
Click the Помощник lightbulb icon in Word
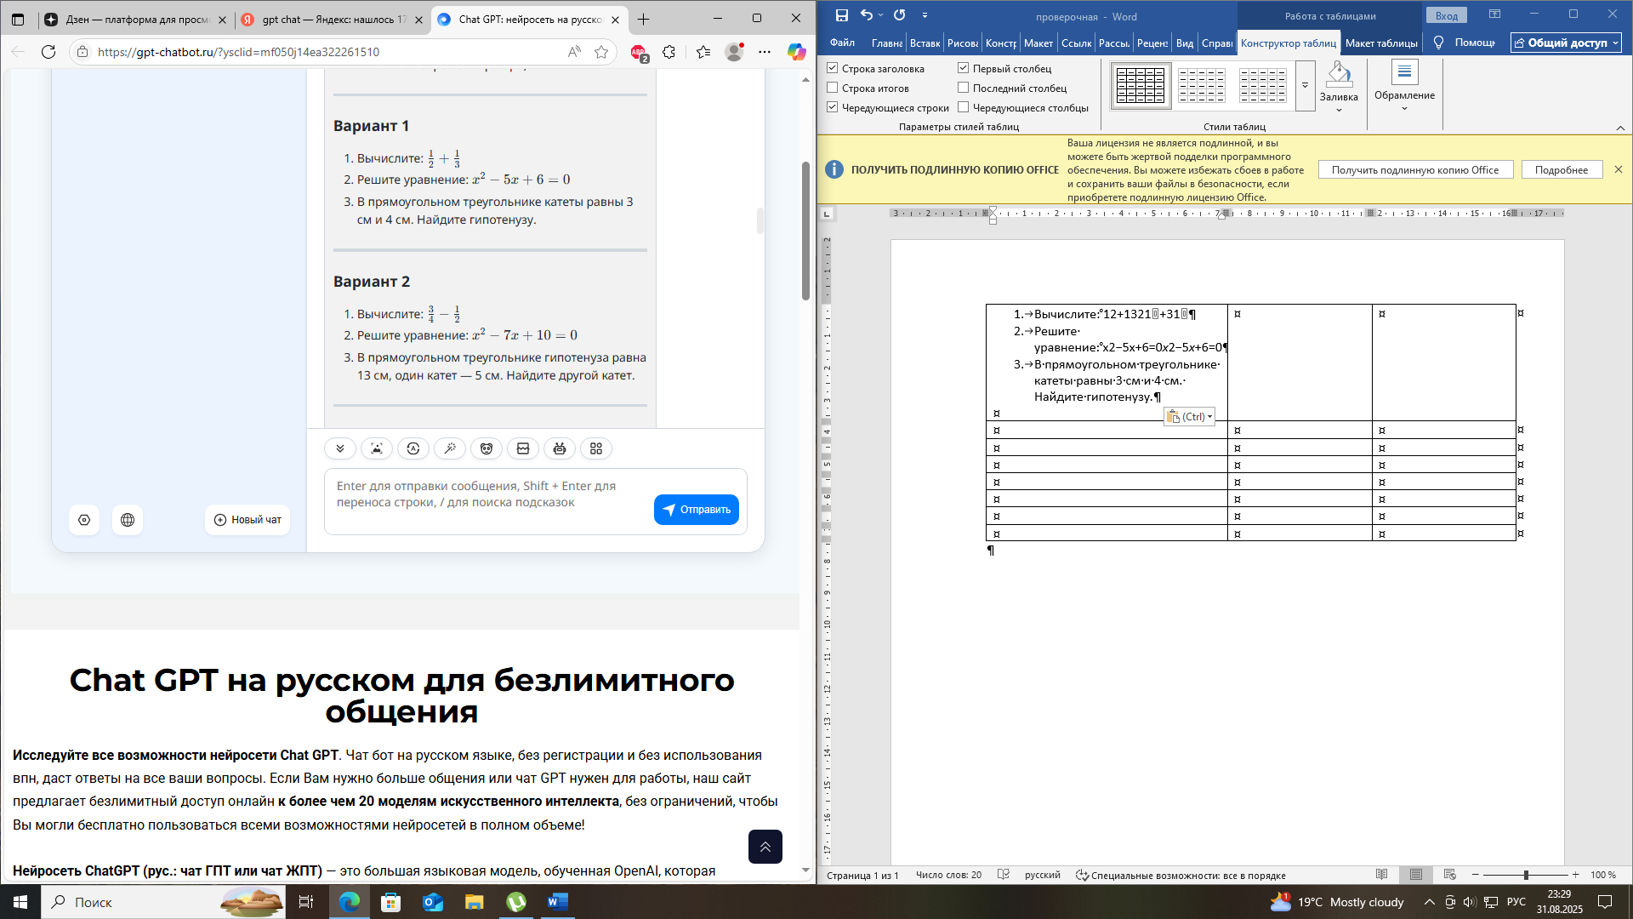point(1438,43)
